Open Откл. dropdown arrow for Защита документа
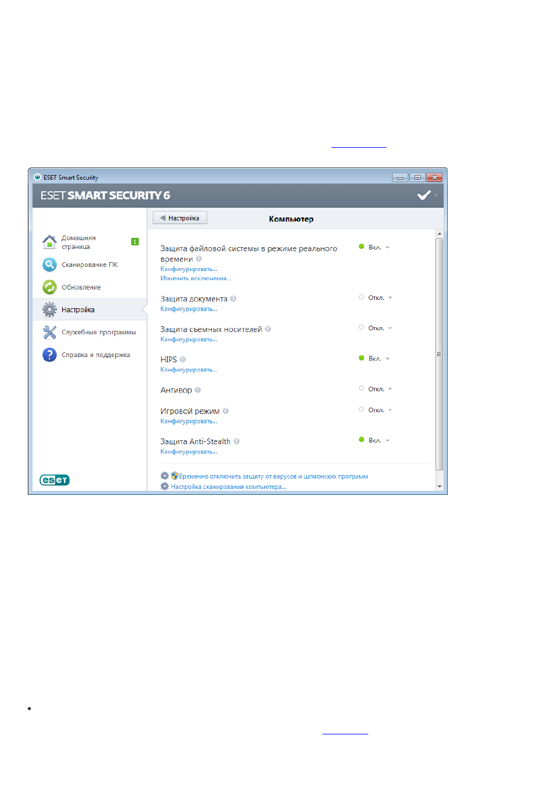The width and height of the screenshot is (554, 785). 390,298
